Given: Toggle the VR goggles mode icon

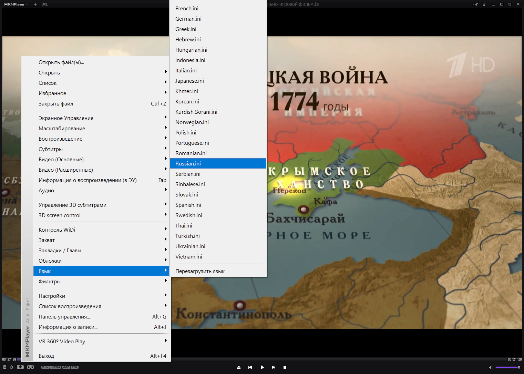Looking at the screenshot, I should pyautogui.click(x=30, y=367).
